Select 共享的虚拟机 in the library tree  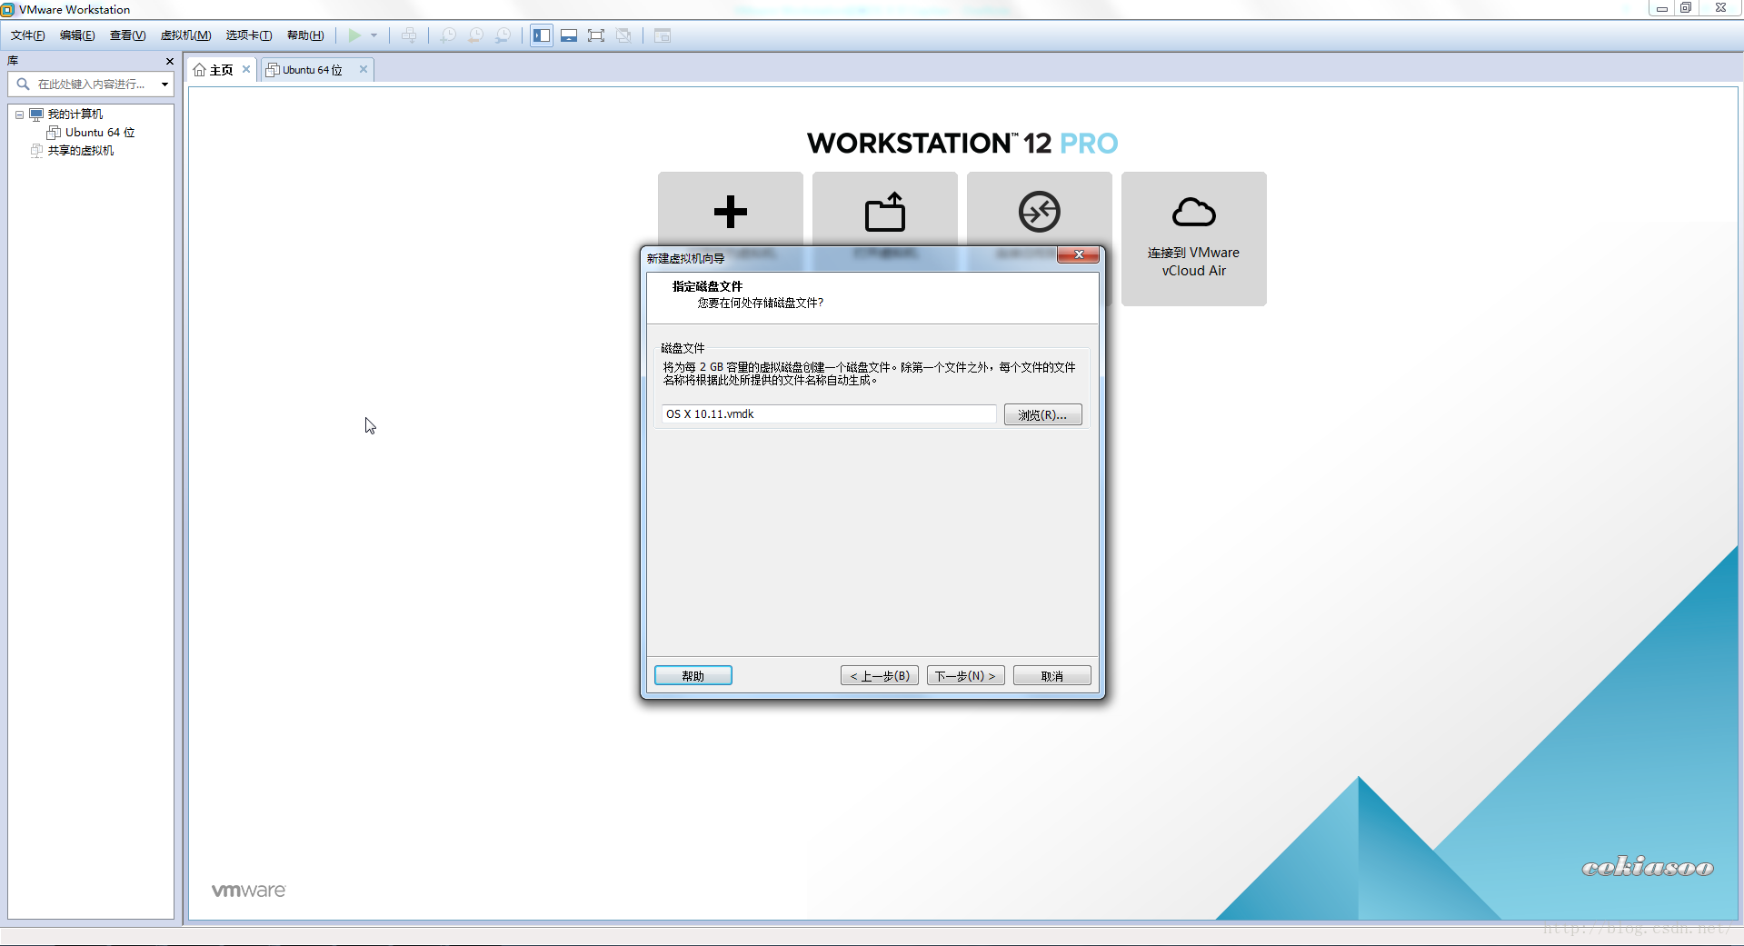point(81,151)
